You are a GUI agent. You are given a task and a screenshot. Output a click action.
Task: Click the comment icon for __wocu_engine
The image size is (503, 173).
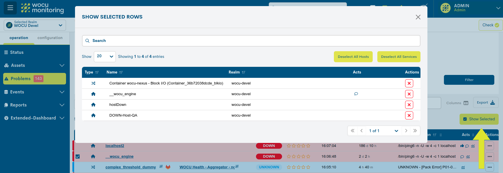[356, 94]
